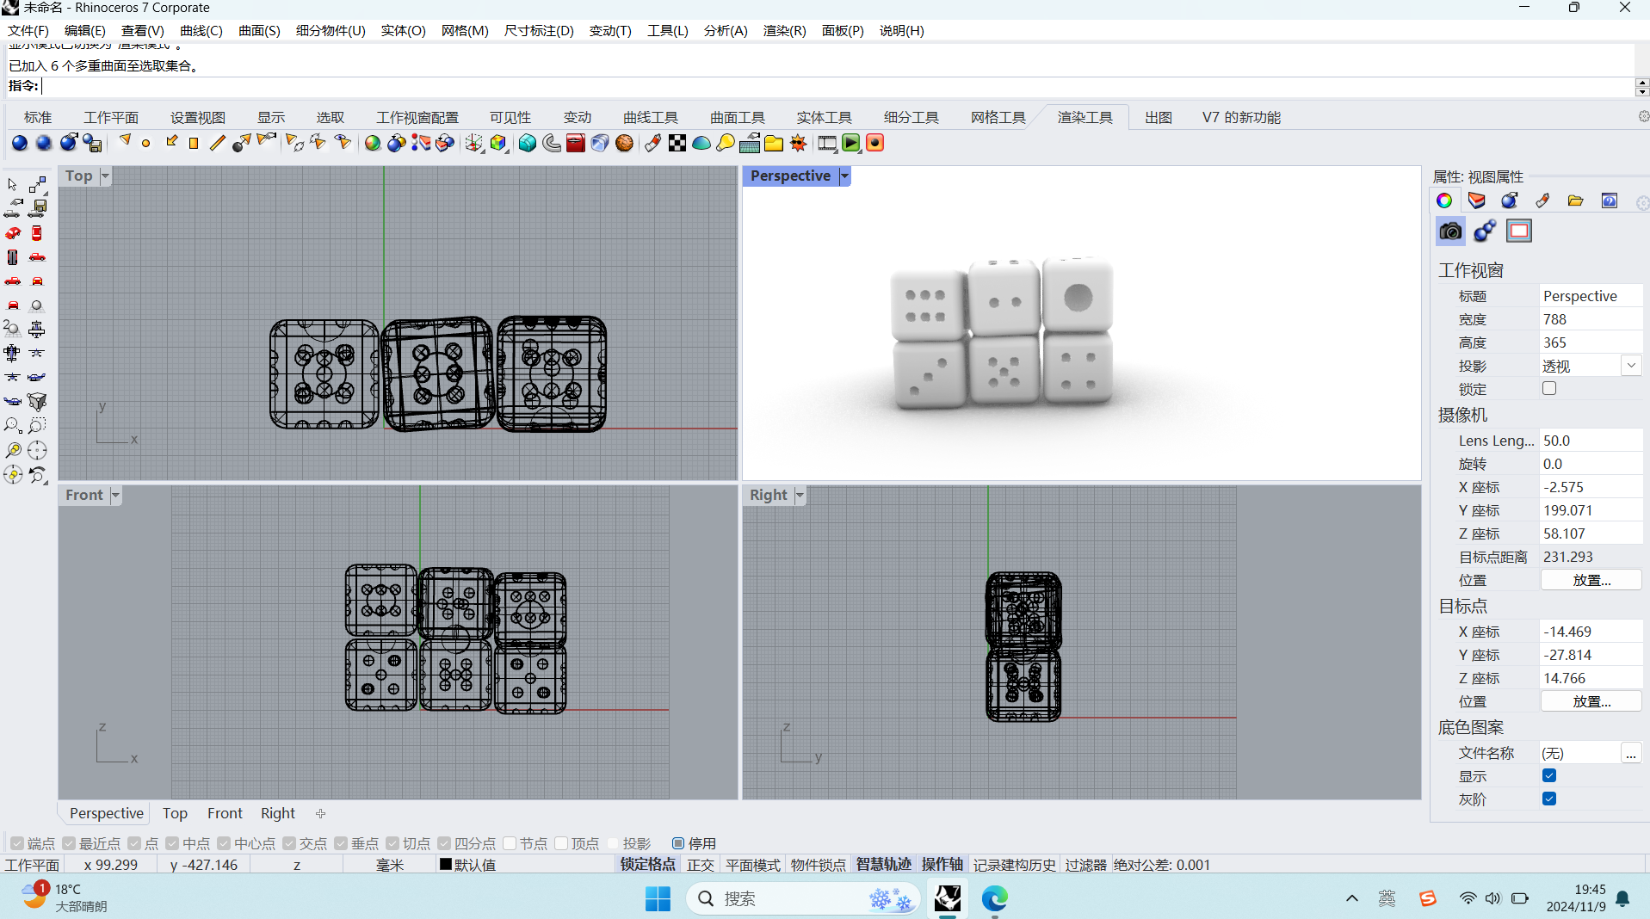Click the green play render preview icon
The width and height of the screenshot is (1650, 919).
point(851,143)
